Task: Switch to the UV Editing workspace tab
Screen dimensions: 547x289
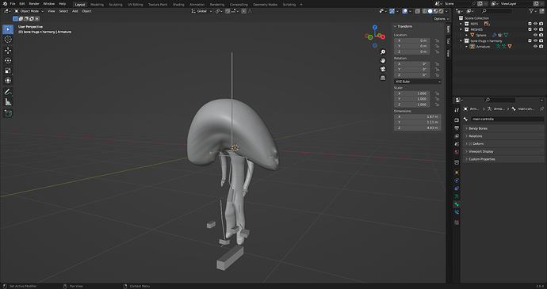Action: coord(135,5)
